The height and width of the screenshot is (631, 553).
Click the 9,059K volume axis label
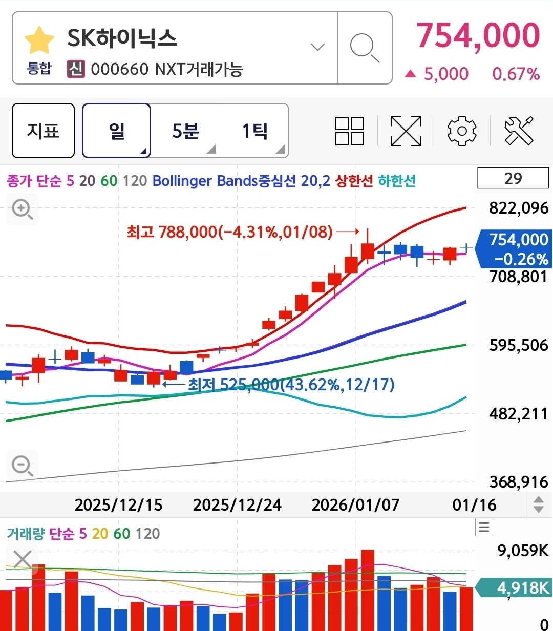click(523, 551)
